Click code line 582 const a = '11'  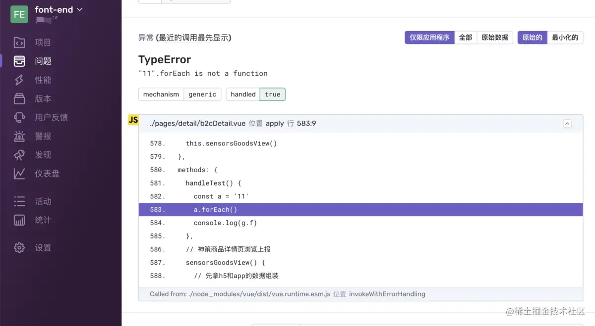[x=221, y=196]
